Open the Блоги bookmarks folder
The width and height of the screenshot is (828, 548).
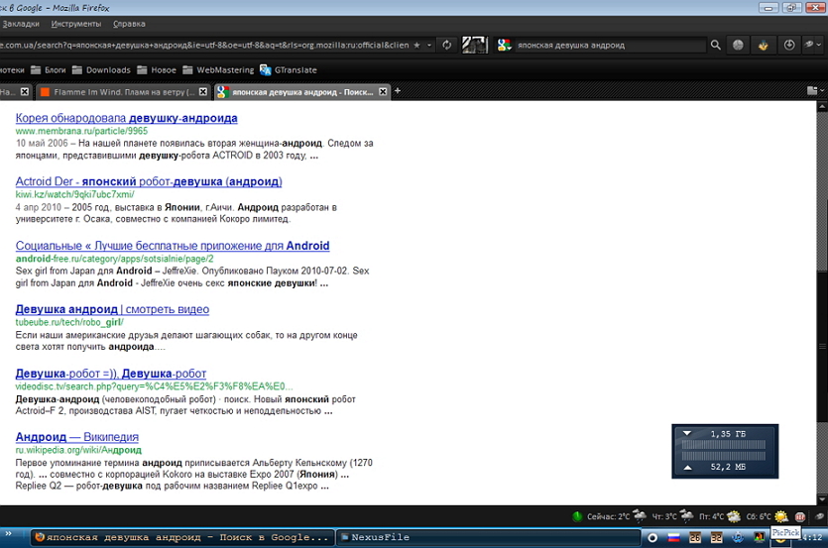[x=49, y=69]
